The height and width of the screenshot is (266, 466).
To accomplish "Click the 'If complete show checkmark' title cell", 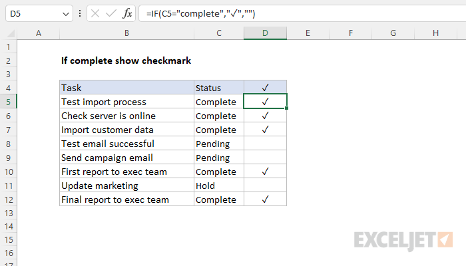I will point(126,61).
